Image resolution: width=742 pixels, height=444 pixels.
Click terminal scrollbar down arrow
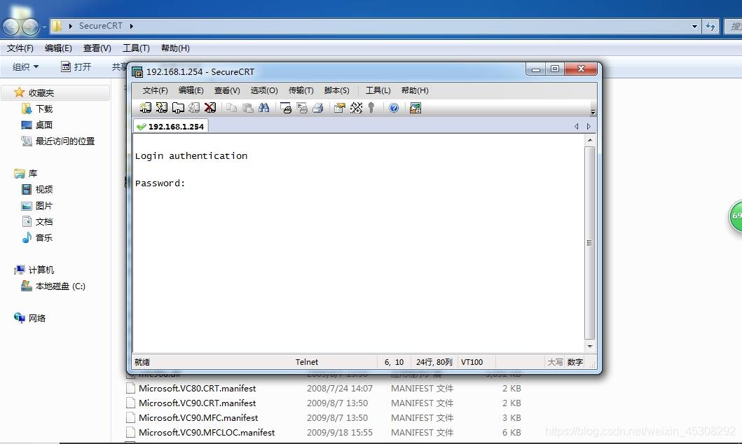click(x=590, y=347)
